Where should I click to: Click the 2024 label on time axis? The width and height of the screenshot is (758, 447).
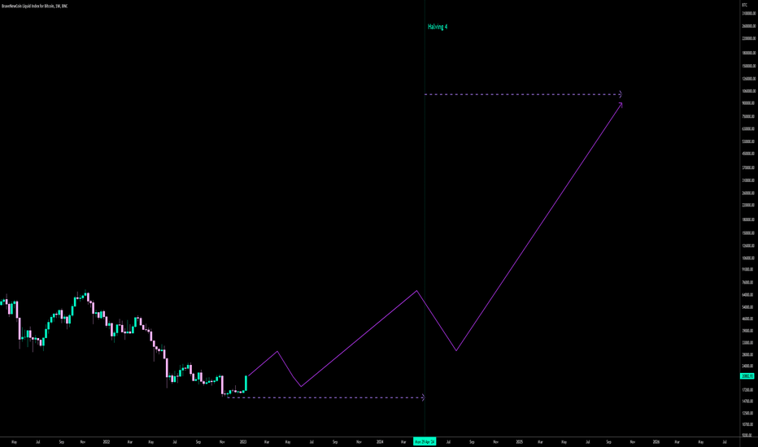coord(380,441)
